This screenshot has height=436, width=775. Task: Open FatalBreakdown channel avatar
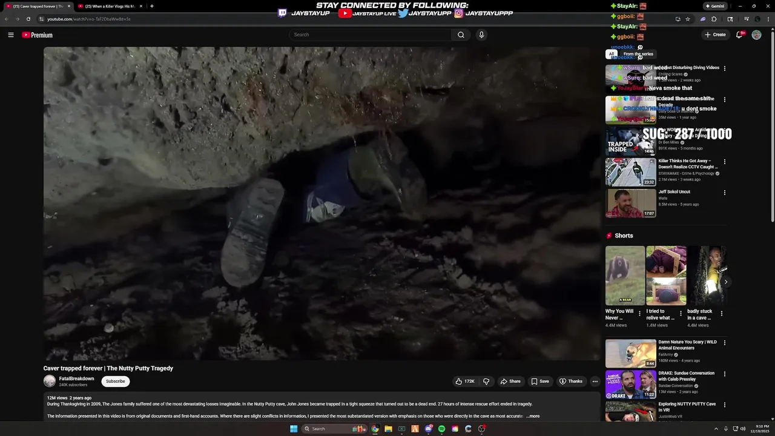pyautogui.click(x=50, y=381)
